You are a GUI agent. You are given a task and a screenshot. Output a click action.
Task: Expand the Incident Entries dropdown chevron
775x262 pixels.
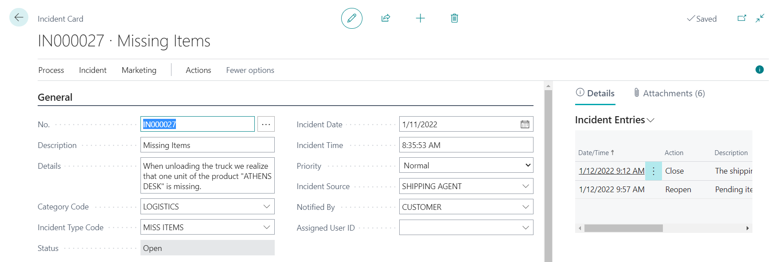point(650,120)
